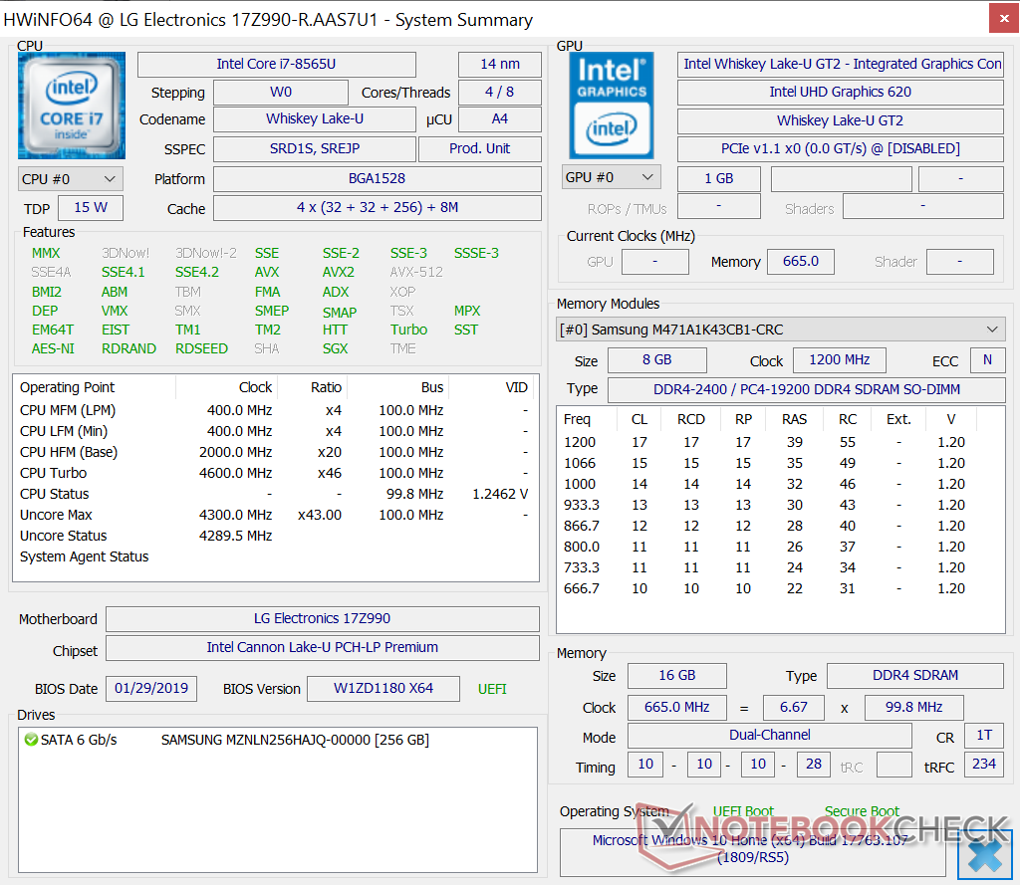The width and height of the screenshot is (1020, 885).
Task: Expand the Samsung M471A1K43CB1-CRC memory module dropdown
Action: pos(781,330)
